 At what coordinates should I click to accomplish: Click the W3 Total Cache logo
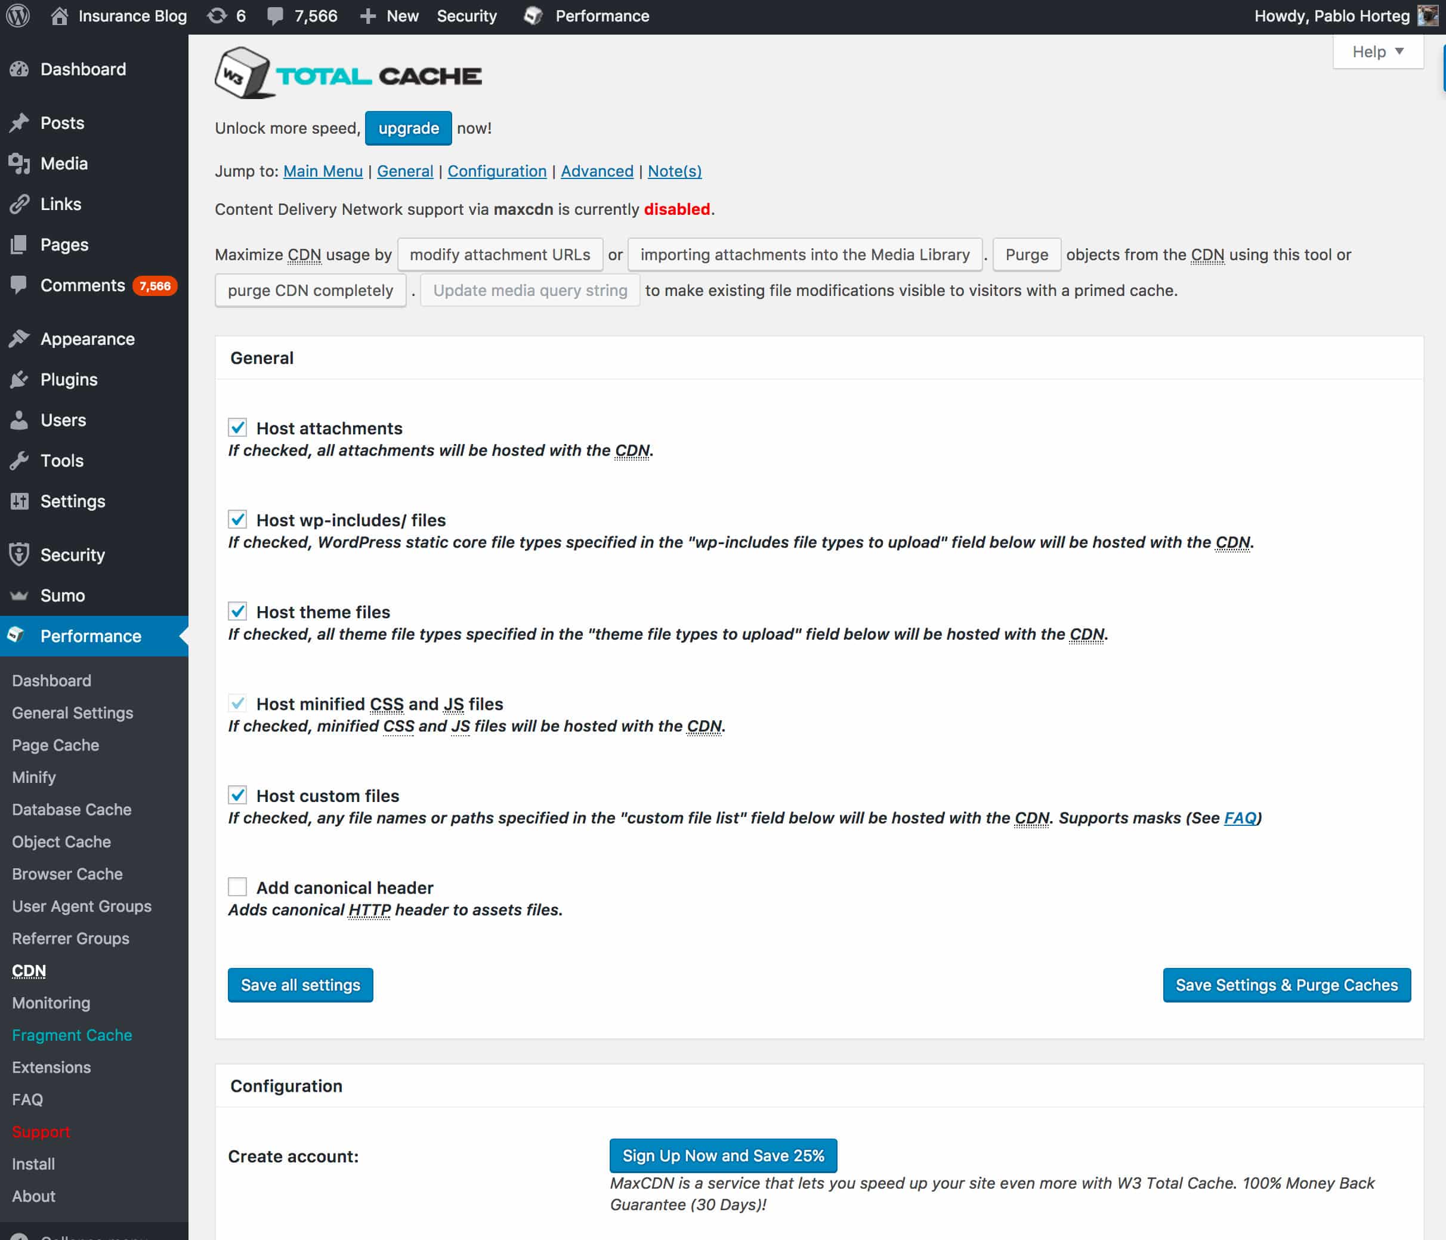[x=348, y=73]
